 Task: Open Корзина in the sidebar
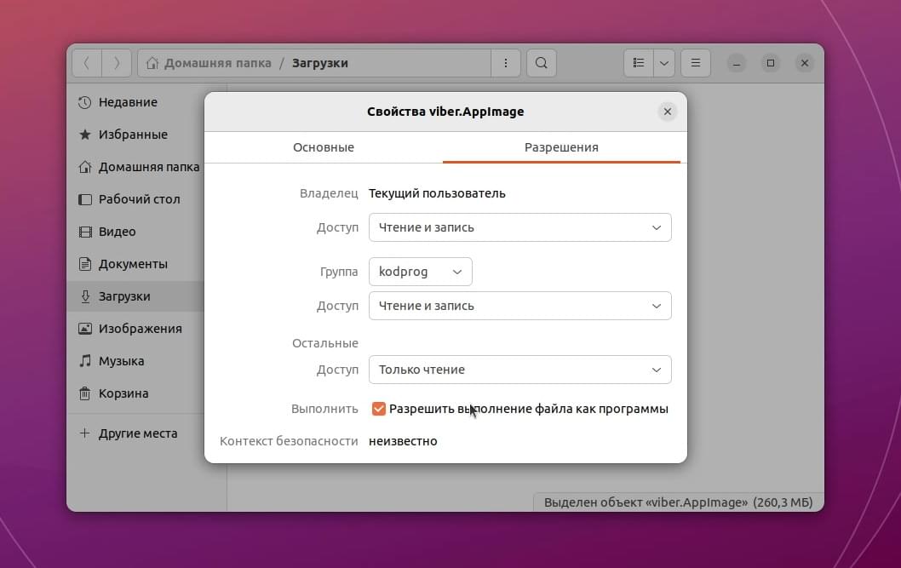135,393
